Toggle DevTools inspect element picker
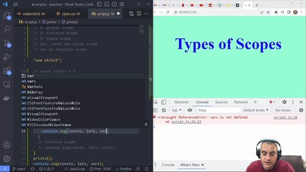Image resolution: width=306 pixels, height=172 pixels. click(x=156, y=102)
